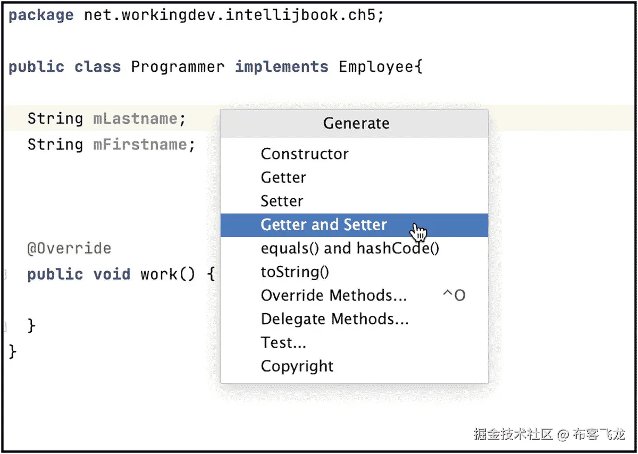Place the cursor on the mLastname field
638x454 pixels.
click(x=135, y=119)
